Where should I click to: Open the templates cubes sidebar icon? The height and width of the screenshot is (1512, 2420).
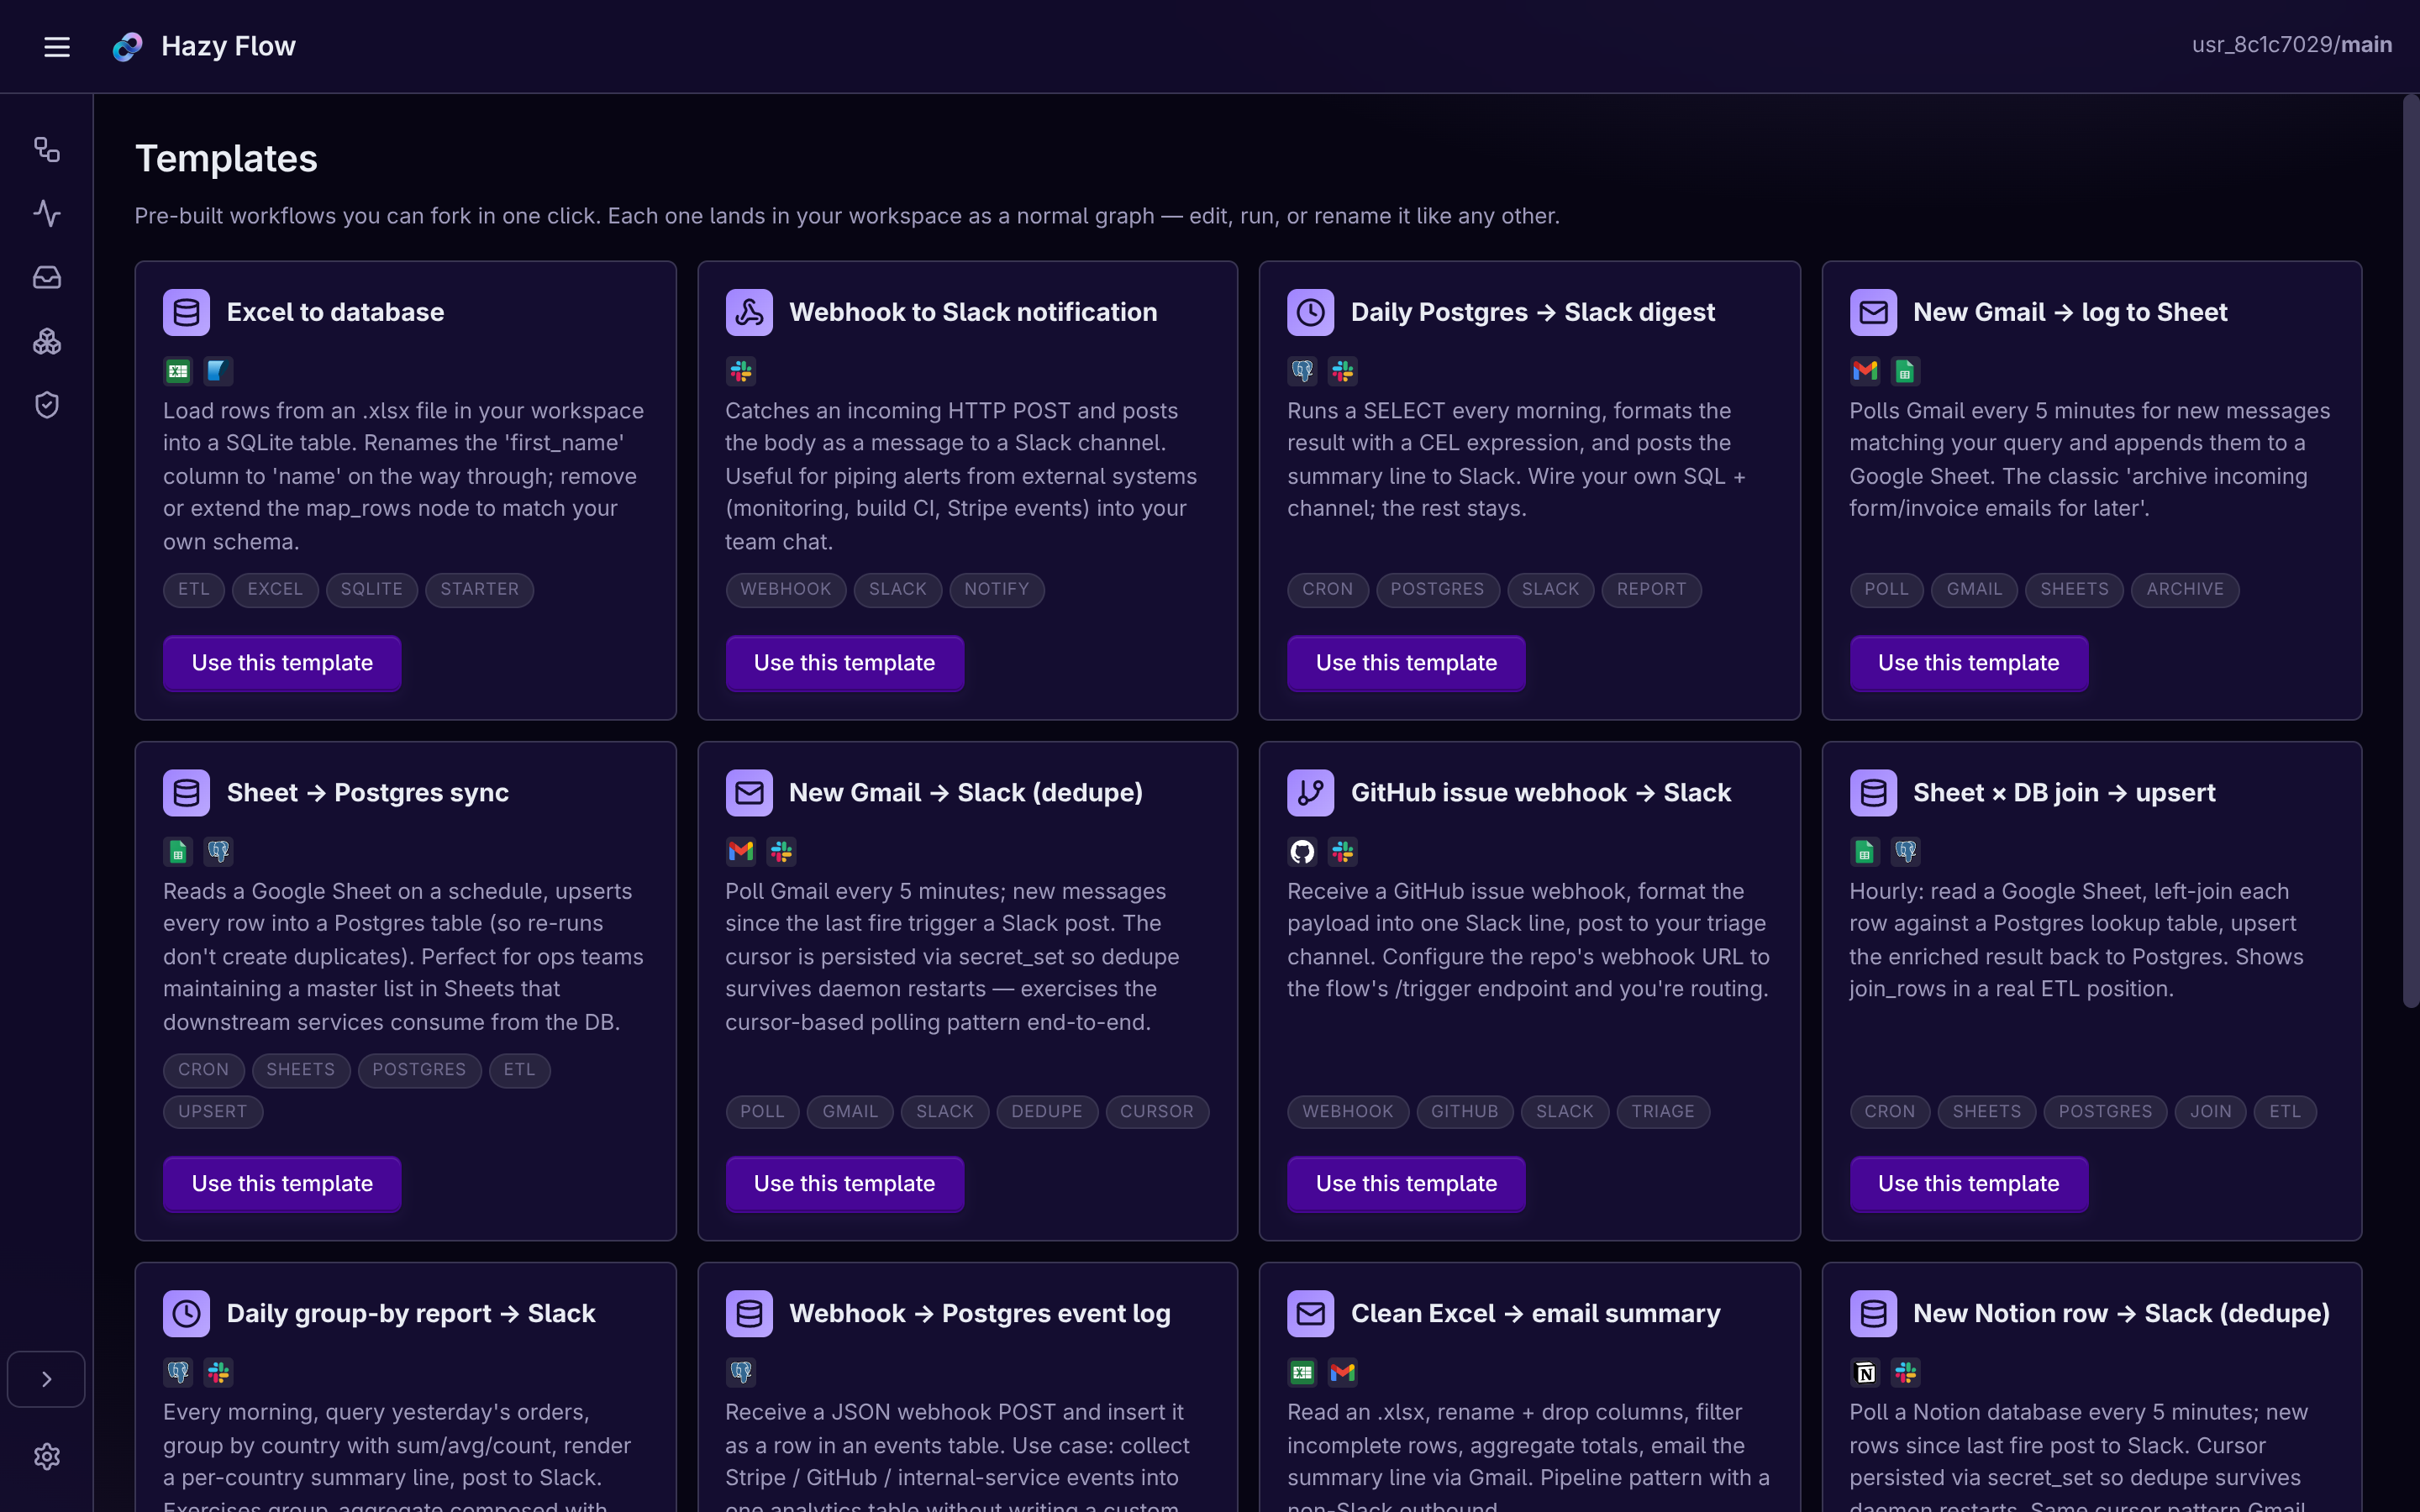click(47, 341)
